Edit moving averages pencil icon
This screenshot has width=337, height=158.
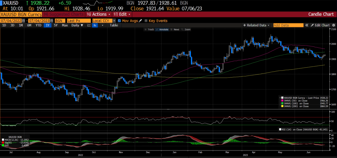pyautogui.click(x=140, y=21)
